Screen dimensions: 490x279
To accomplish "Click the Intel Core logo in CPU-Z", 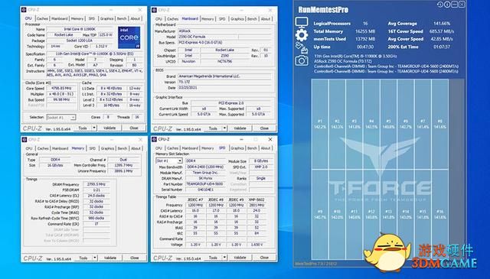I will click(x=129, y=37).
